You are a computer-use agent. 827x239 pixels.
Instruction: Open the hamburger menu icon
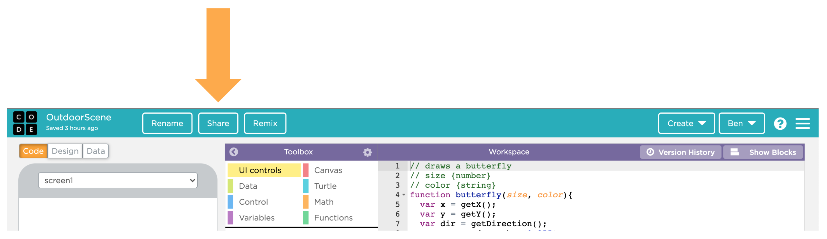(x=802, y=124)
